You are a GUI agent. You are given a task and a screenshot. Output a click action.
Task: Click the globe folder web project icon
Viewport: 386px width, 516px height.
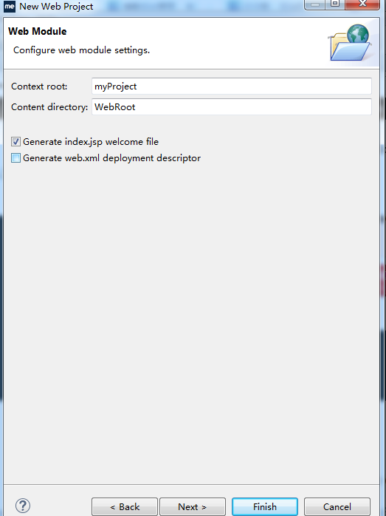[350, 42]
